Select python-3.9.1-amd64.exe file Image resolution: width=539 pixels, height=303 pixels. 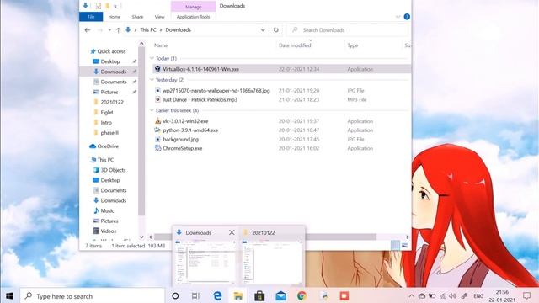pos(190,130)
